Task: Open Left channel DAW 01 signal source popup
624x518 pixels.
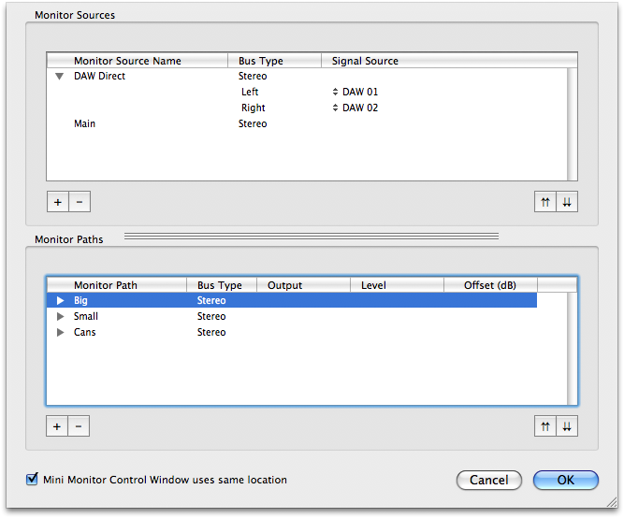Action: 355,92
